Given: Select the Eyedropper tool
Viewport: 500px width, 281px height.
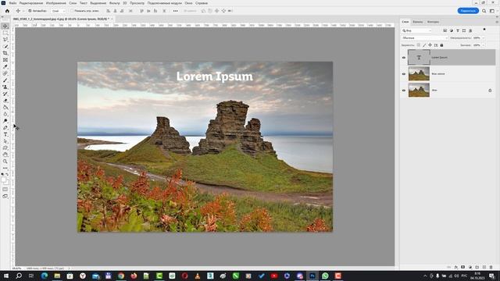Looking at the screenshot, I should [x=5, y=66].
